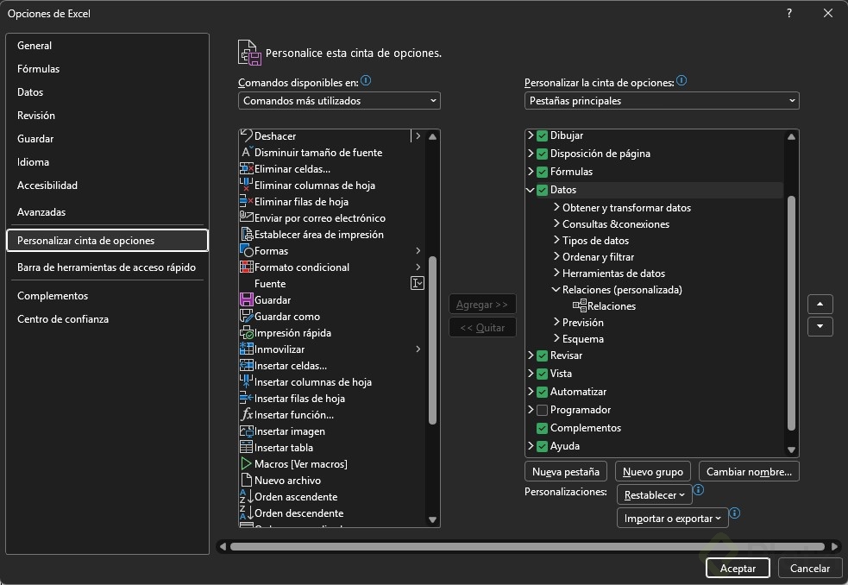Image resolution: width=848 pixels, height=585 pixels.
Task: Go to the Avanzadas options category
Action: pyautogui.click(x=107, y=212)
